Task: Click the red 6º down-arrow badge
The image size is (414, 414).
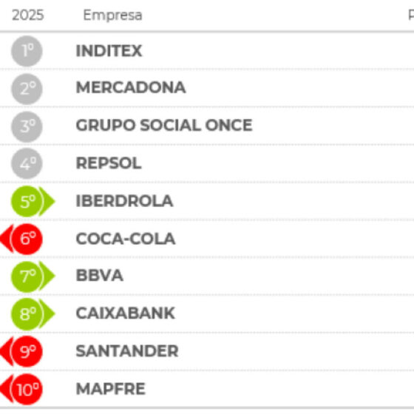Action: pos(21,239)
